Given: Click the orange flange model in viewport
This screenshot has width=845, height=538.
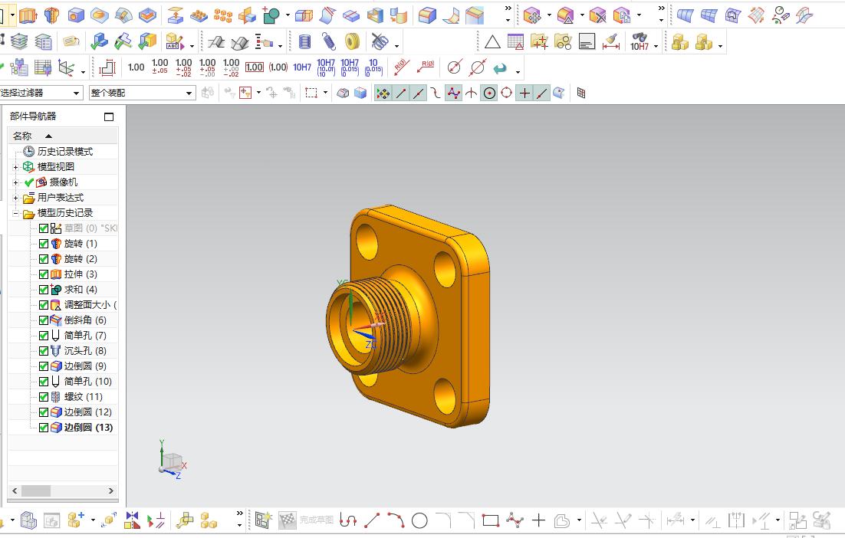Looking at the screenshot, I should point(409,316).
